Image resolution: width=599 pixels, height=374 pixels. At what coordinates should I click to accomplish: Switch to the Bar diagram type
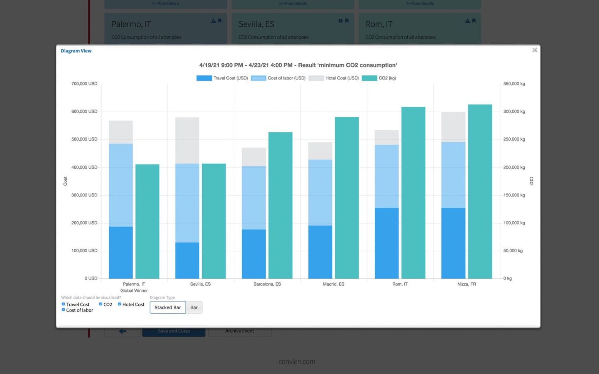click(x=194, y=307)
